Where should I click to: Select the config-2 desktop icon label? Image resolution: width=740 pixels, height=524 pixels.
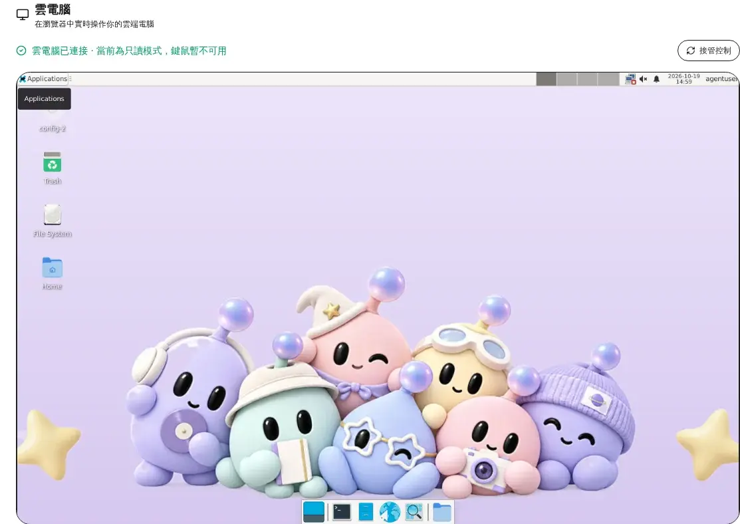pos(53,128)
